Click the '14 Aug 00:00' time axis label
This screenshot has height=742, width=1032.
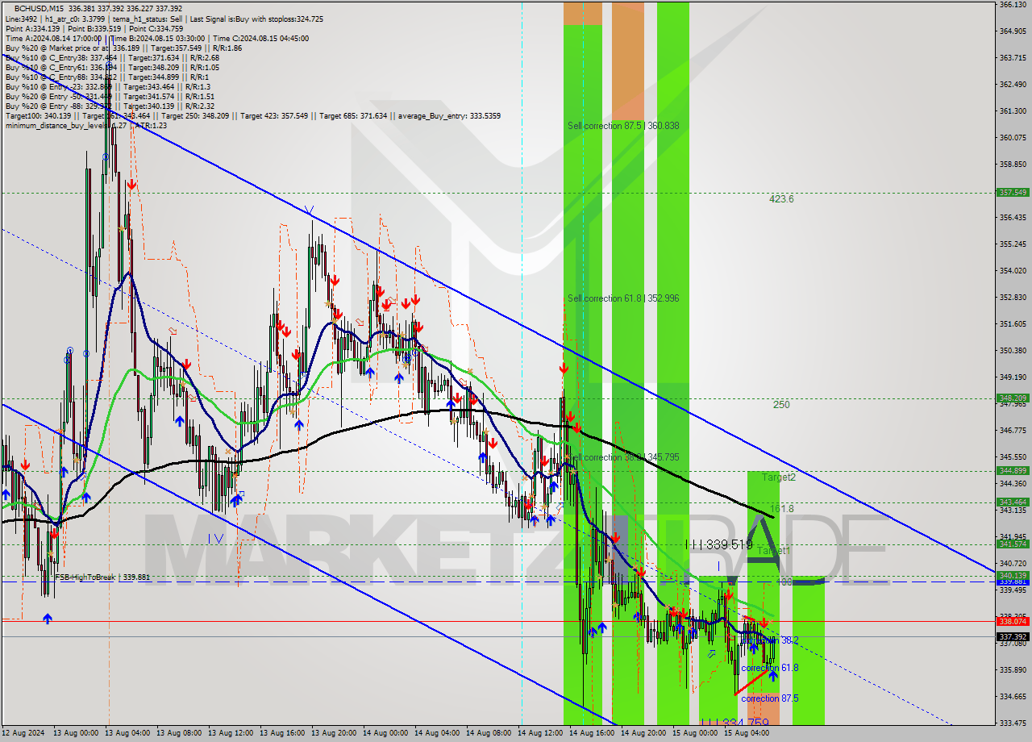(386, 733)
